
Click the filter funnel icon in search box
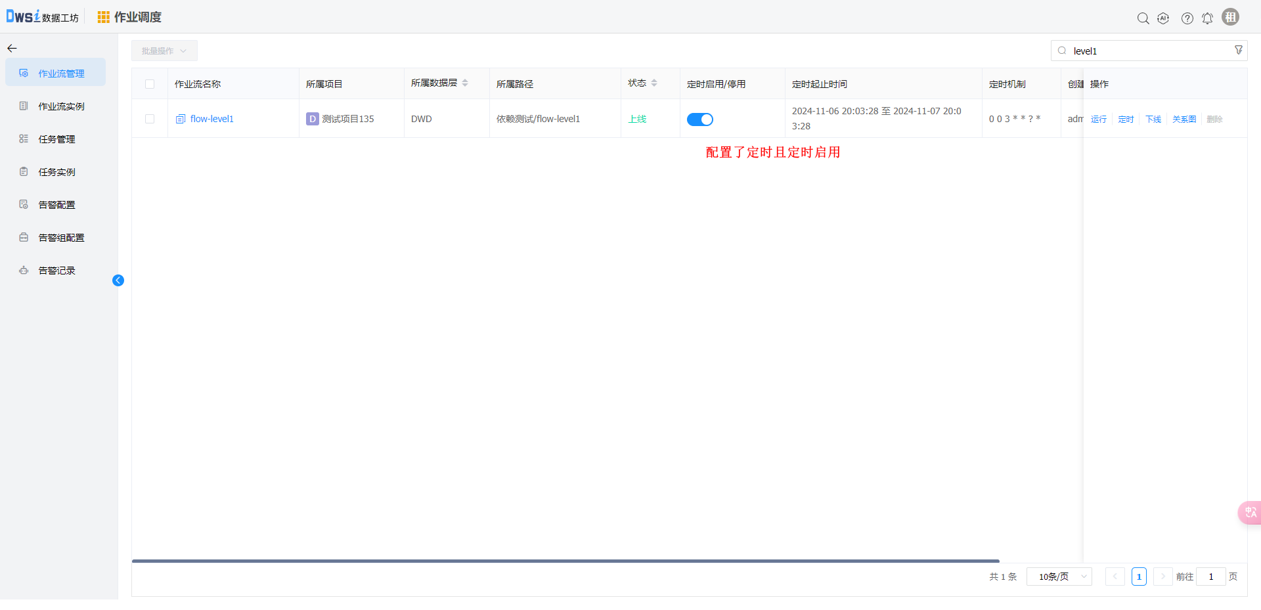pos(1238,51)
